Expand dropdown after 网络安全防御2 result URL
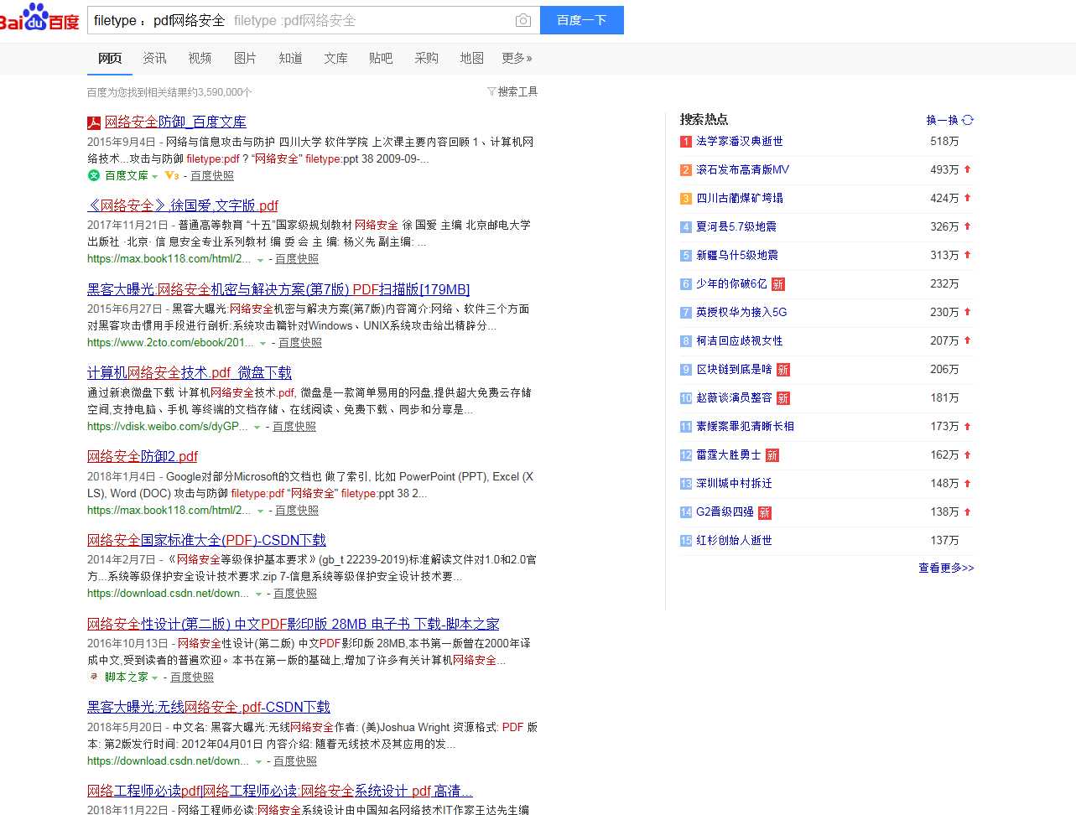The height and width of the screenshot is (815, 1076). 260,511
